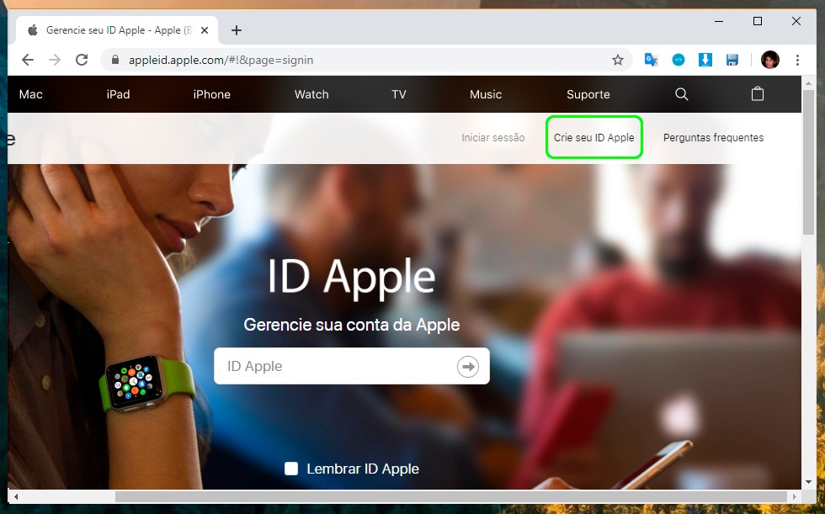Open Apple site search magnifier

[681, 94]
